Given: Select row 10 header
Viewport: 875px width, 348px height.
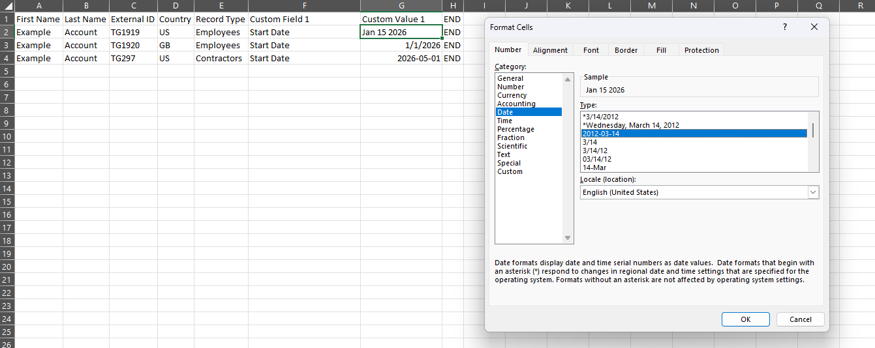Looking at the screenshot, I should pos(7,136).
